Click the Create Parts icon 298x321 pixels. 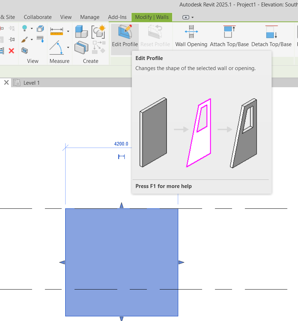point(82,47)
